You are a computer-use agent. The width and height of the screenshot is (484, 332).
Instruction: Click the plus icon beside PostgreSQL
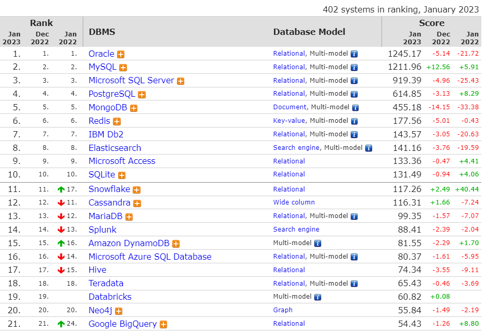tap(142, 95)
